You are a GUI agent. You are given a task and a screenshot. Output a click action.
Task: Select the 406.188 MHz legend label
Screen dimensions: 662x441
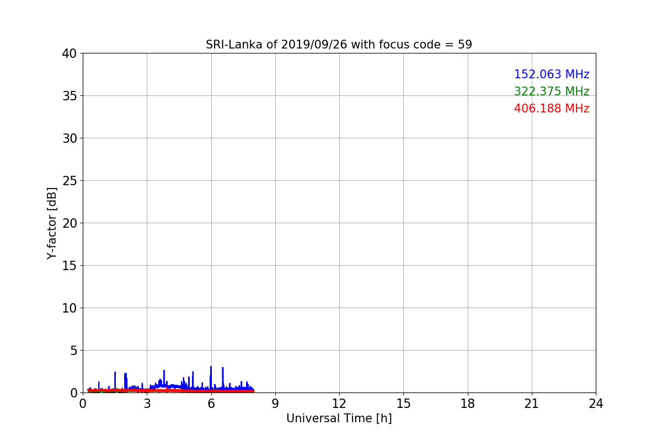552,109
